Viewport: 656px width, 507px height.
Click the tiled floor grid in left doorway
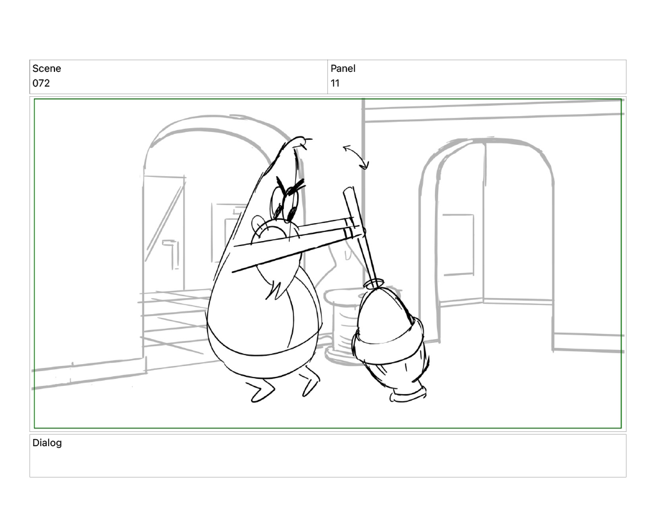click(173, 317)
